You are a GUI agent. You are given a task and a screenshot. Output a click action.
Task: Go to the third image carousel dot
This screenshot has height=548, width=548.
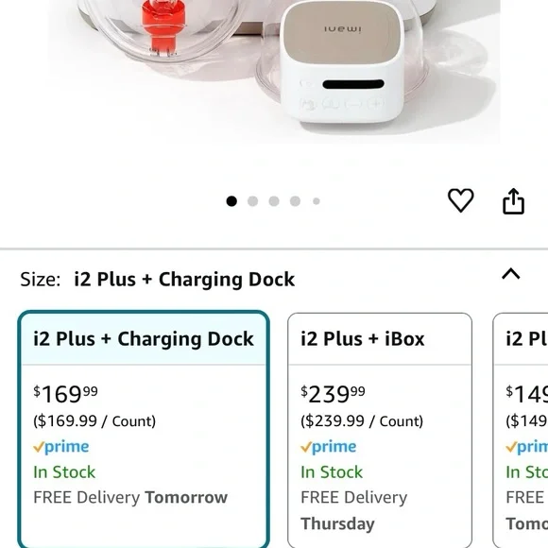274,201
